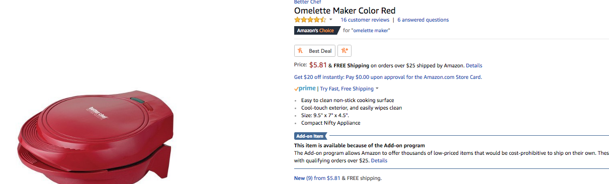The width and height of the screenshot is (609, 184).
Task: Click the Best Deal button
Action: [314, 51]
